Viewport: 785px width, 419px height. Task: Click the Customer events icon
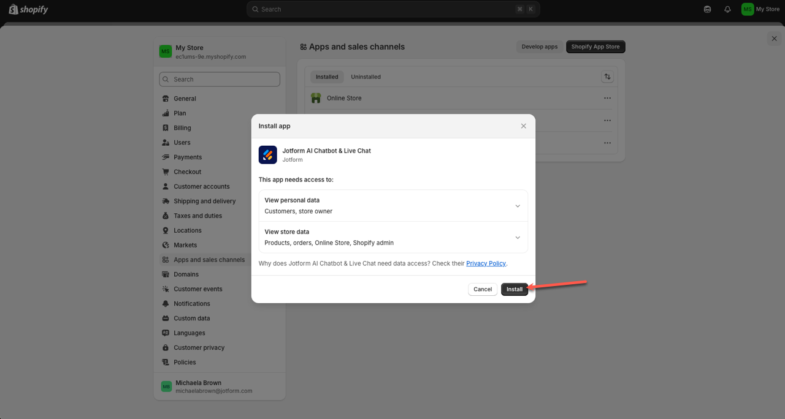[166, 289]
